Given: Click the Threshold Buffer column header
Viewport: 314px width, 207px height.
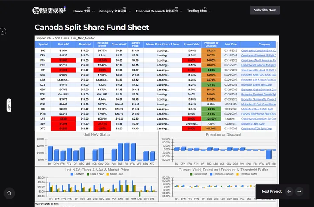Looking at the screenshot, I should (x=102, y=44).
